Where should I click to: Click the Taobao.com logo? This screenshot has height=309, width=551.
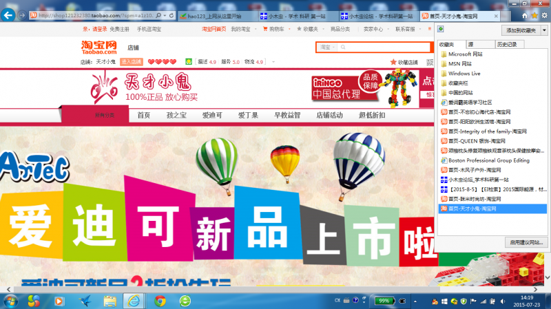[x=98, y=47]
